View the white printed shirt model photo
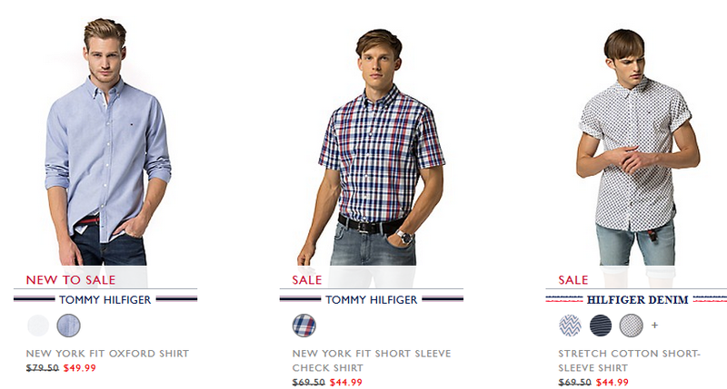727x389 pixels. 638,147
